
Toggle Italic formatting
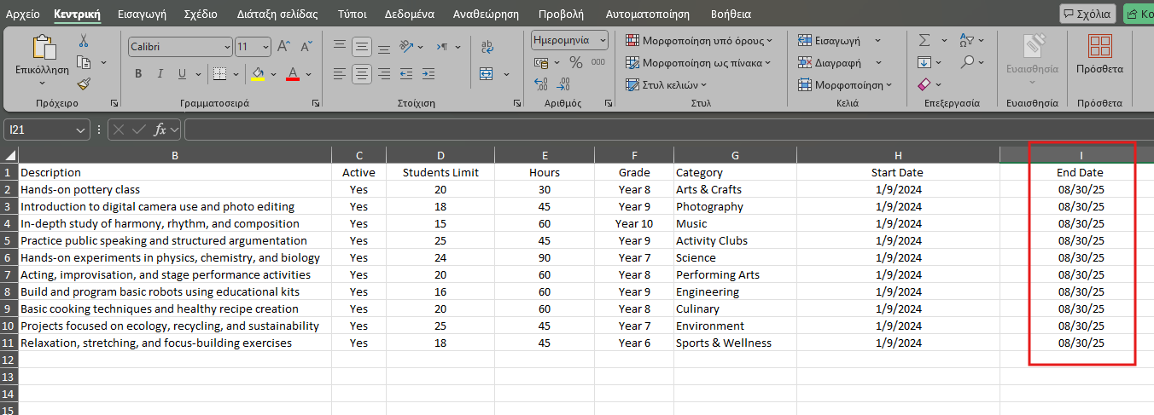click(x=160, y=74)
